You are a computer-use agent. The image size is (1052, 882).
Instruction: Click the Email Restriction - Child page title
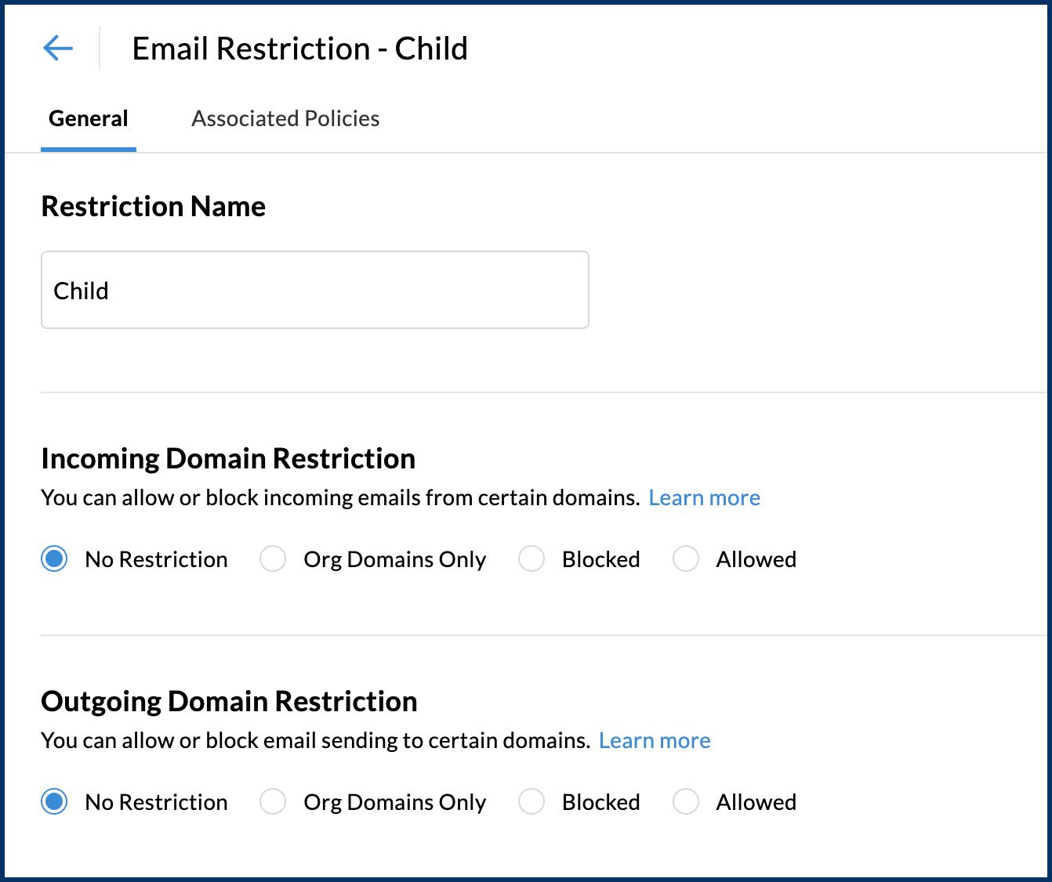[x=299, y=49]
